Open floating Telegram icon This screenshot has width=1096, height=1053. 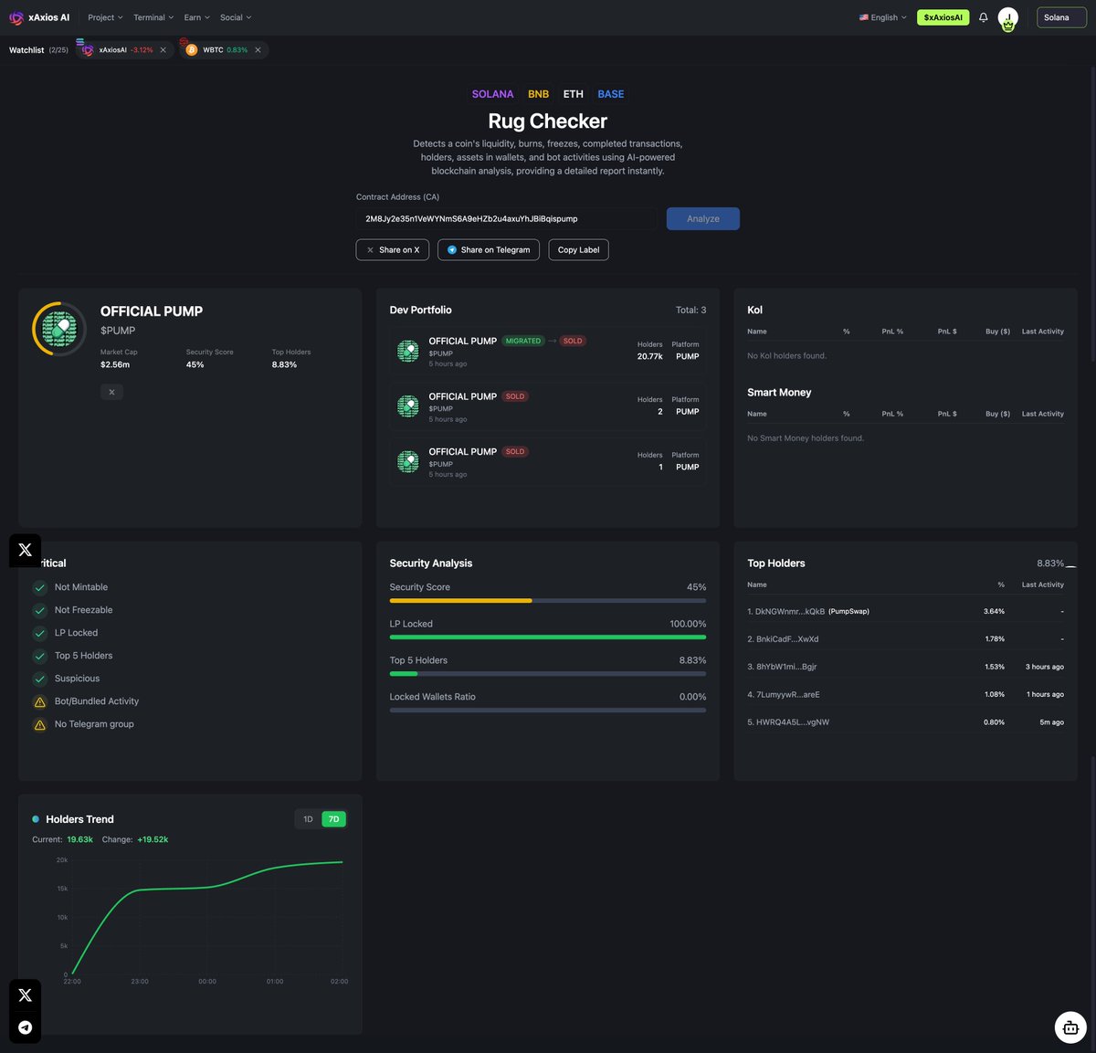click(25, 1027)
